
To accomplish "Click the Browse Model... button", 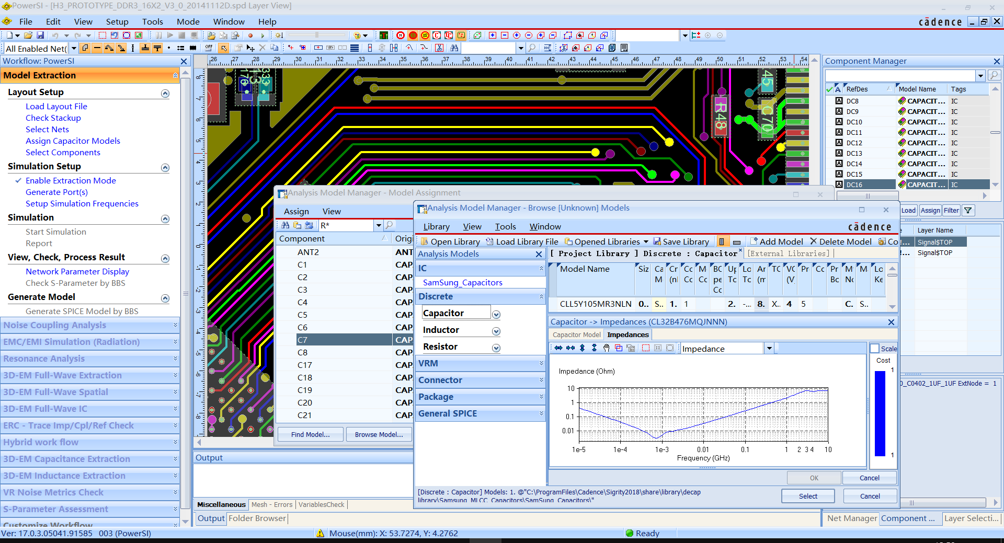I will coord(379,434).
